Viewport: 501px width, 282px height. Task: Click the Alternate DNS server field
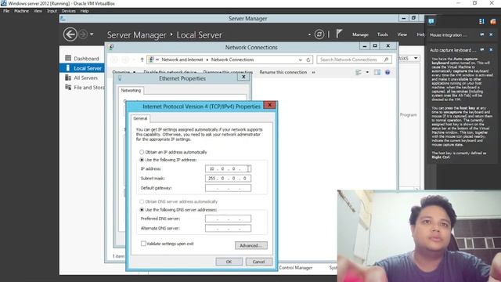click(x=228, y=228)
